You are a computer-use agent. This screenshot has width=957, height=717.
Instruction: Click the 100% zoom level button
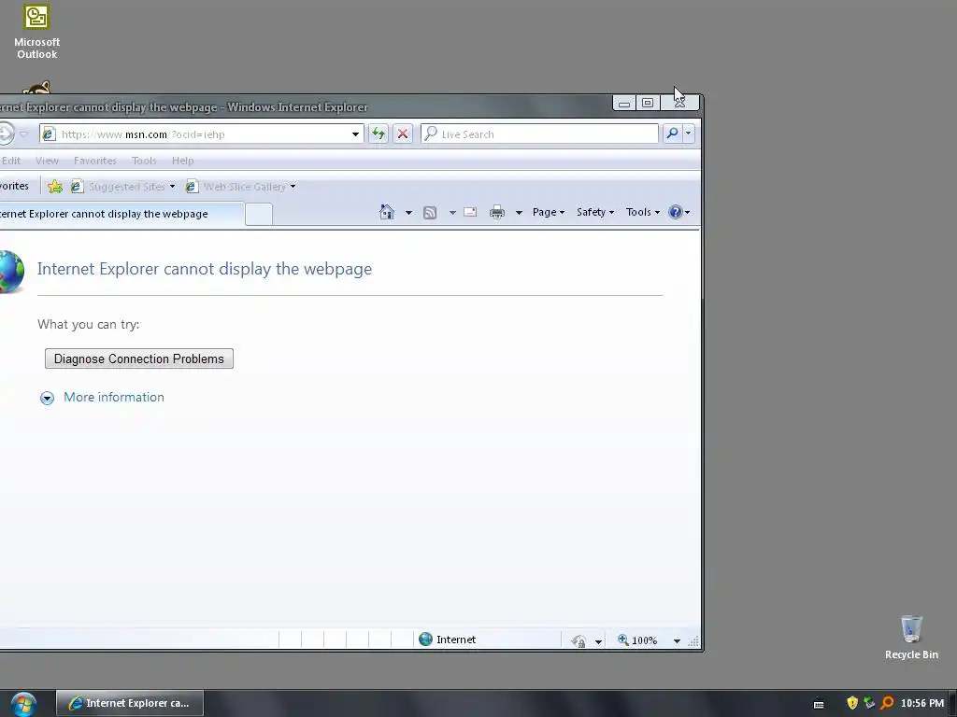tap(637, 640)
